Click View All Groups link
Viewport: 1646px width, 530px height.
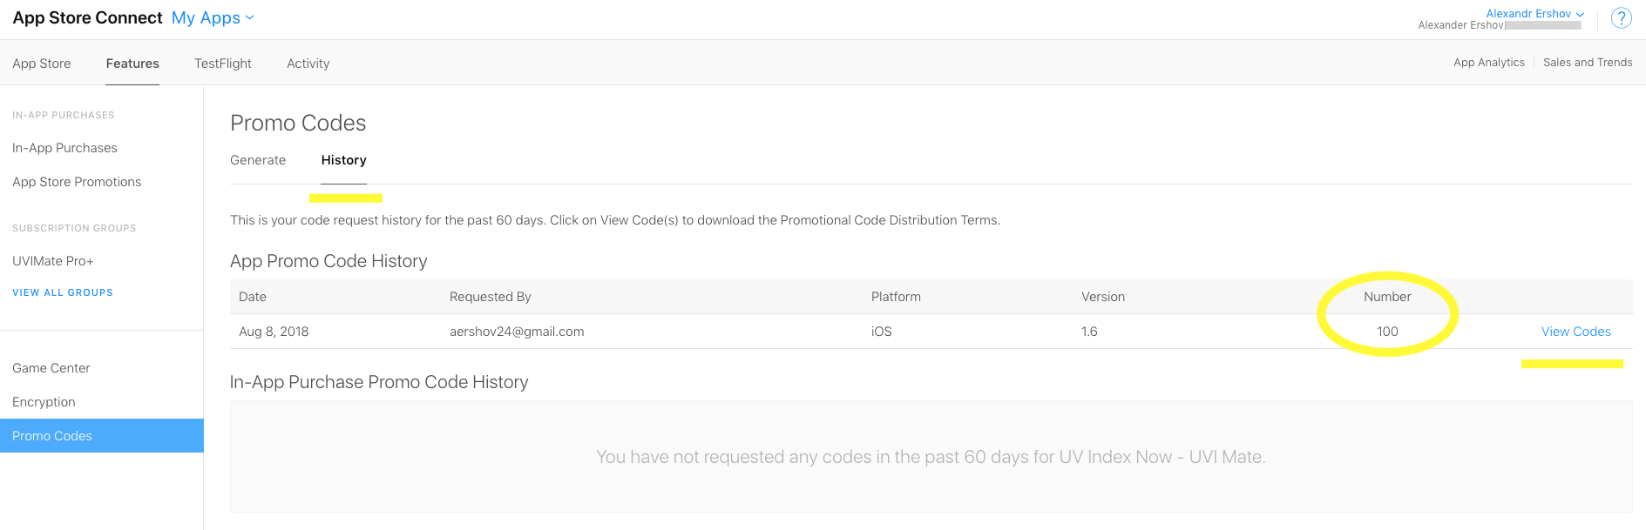[x=63, y=292]
